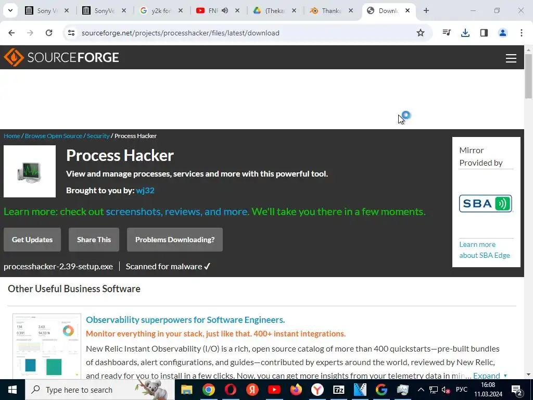Open the Home breadcrumb link
Viewport: 533px width, 400px height.
(x=12, y=136)
